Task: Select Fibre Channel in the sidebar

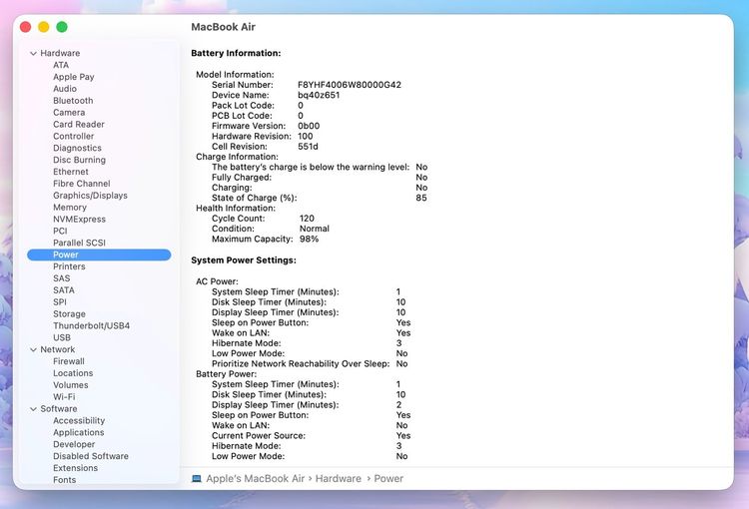Action: click(81, 184)
